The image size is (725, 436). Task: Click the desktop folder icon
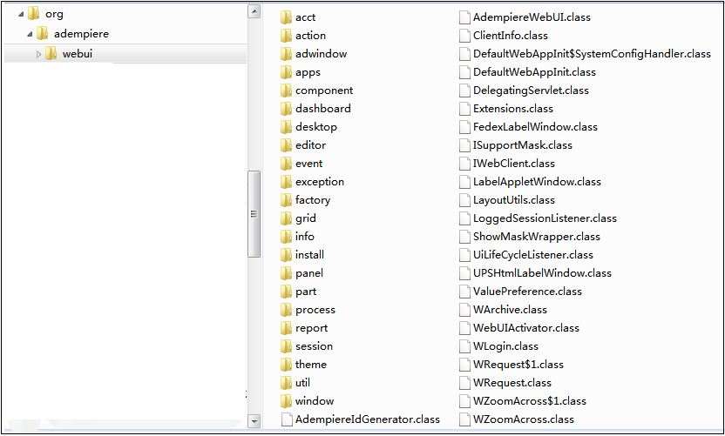pyautogui.click(x=286, y=127)
